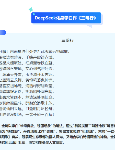Click the verse 绿涛深处隐仙庭
Screen dimensions: 115x152
[40, 97]
